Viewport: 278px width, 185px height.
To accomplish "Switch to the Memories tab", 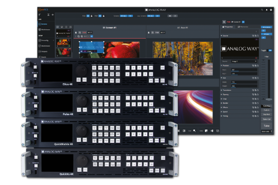I will [243, 27].
